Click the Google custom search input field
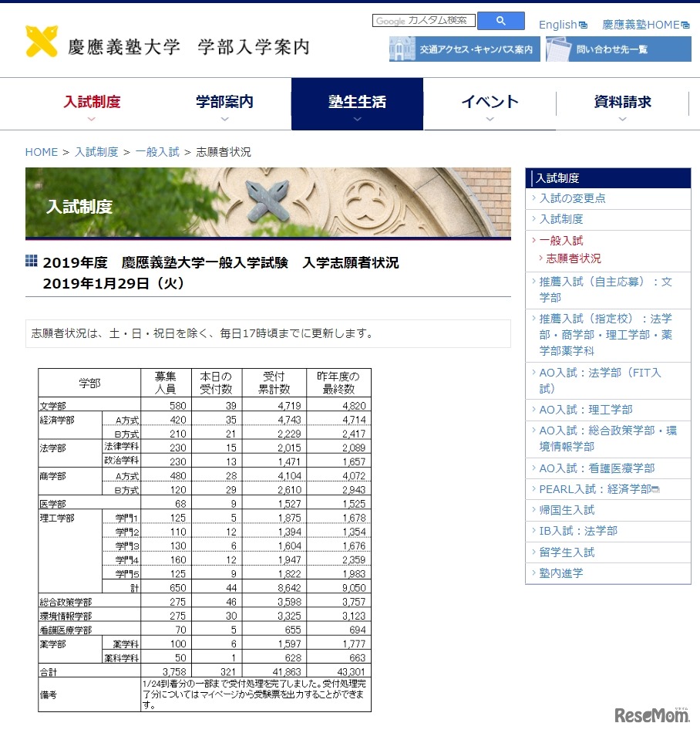The image size is (700, 733). [424, 20]
